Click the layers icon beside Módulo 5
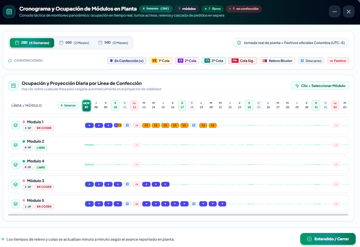The width and height of the screenshot is (360, 247). pos(15,204)
